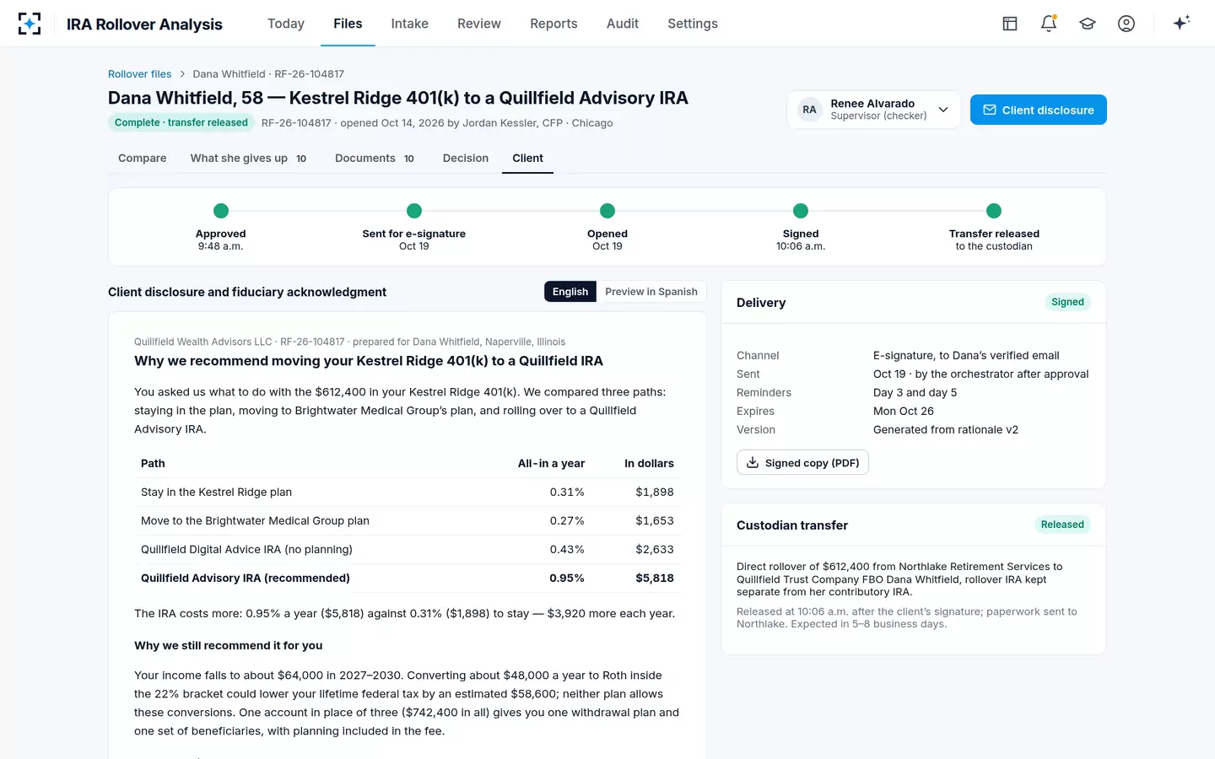Select the Stay in the Kestrel Ridge plan row
Screen dimensions: 1215x759
pos(408,493)
